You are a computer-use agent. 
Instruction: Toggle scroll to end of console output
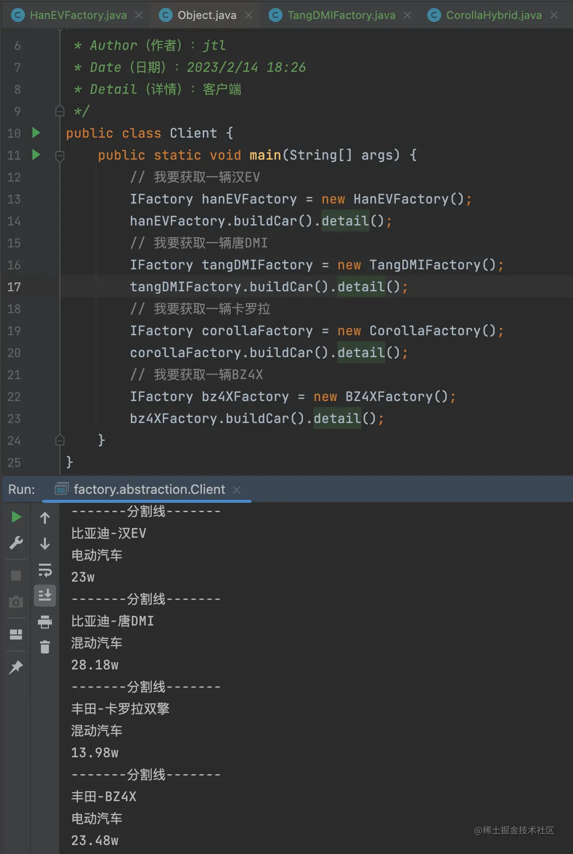tap(45, 595)
